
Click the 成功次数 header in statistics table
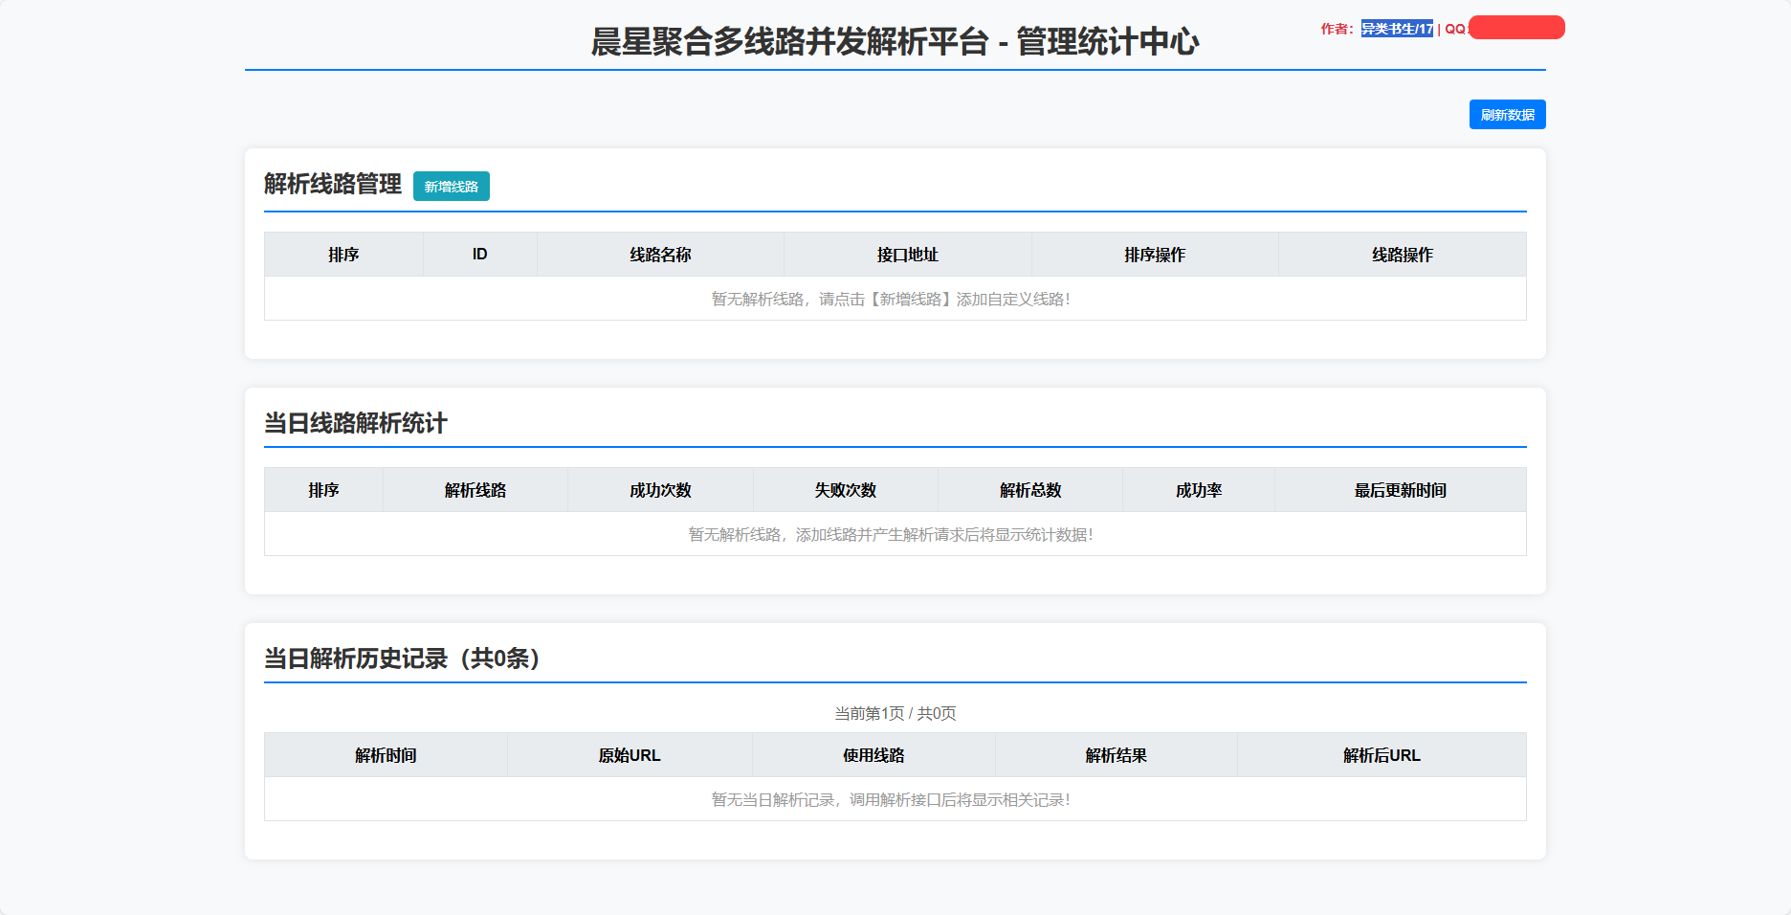pos(660,490)
